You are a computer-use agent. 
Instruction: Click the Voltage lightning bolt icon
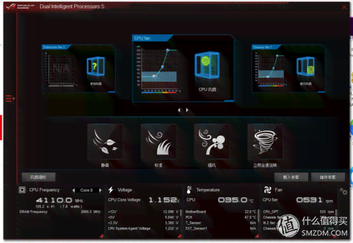click(111, 190)
